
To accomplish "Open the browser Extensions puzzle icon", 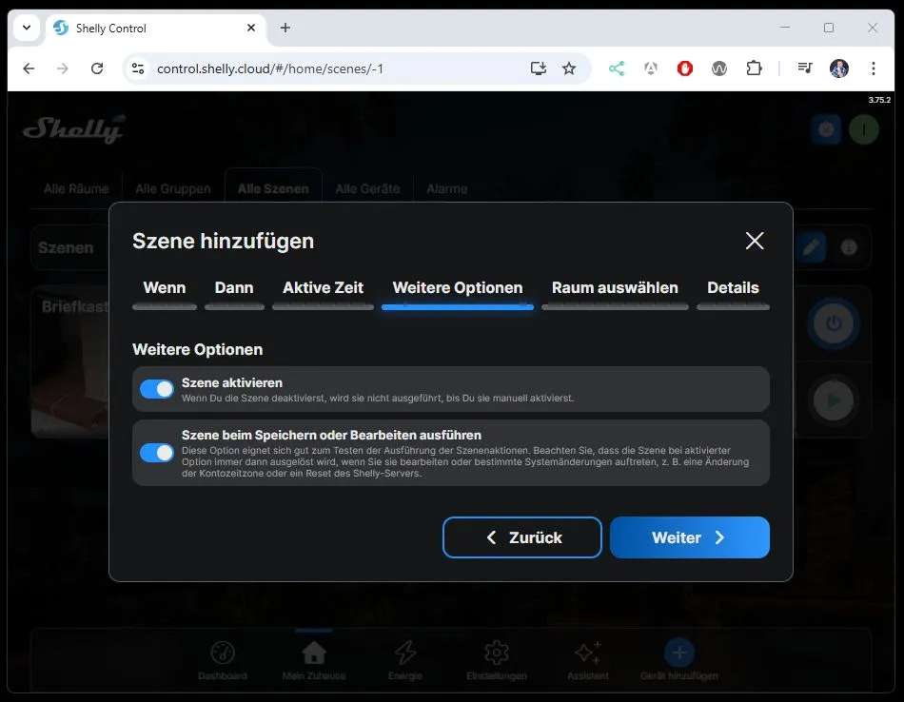I will 754,68.
